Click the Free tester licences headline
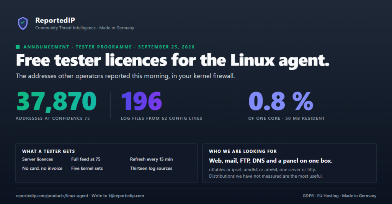Screen dimensions: 392x204 pos(173,60)
